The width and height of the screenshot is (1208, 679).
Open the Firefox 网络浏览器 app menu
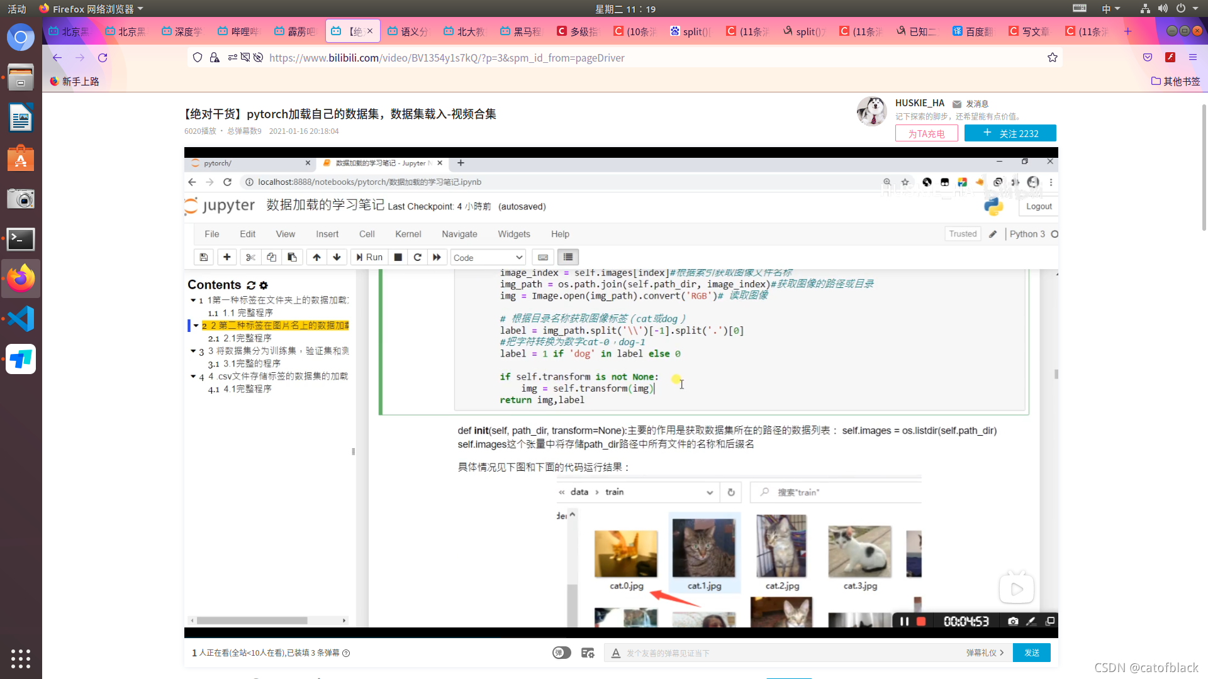(x=91, y=9)
